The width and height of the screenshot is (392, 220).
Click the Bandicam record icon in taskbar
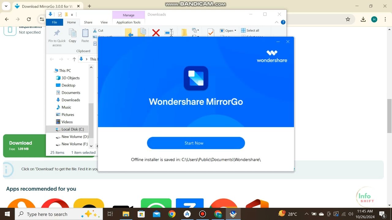point(202,214)
